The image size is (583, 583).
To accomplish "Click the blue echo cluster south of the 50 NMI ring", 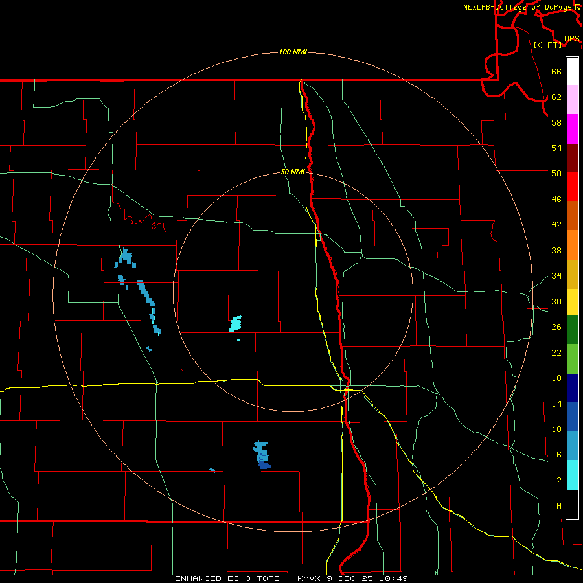I will point(262,455).
